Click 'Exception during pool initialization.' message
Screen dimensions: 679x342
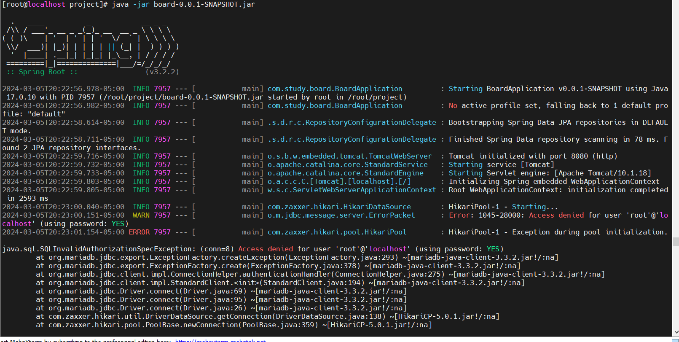point(558,232)
